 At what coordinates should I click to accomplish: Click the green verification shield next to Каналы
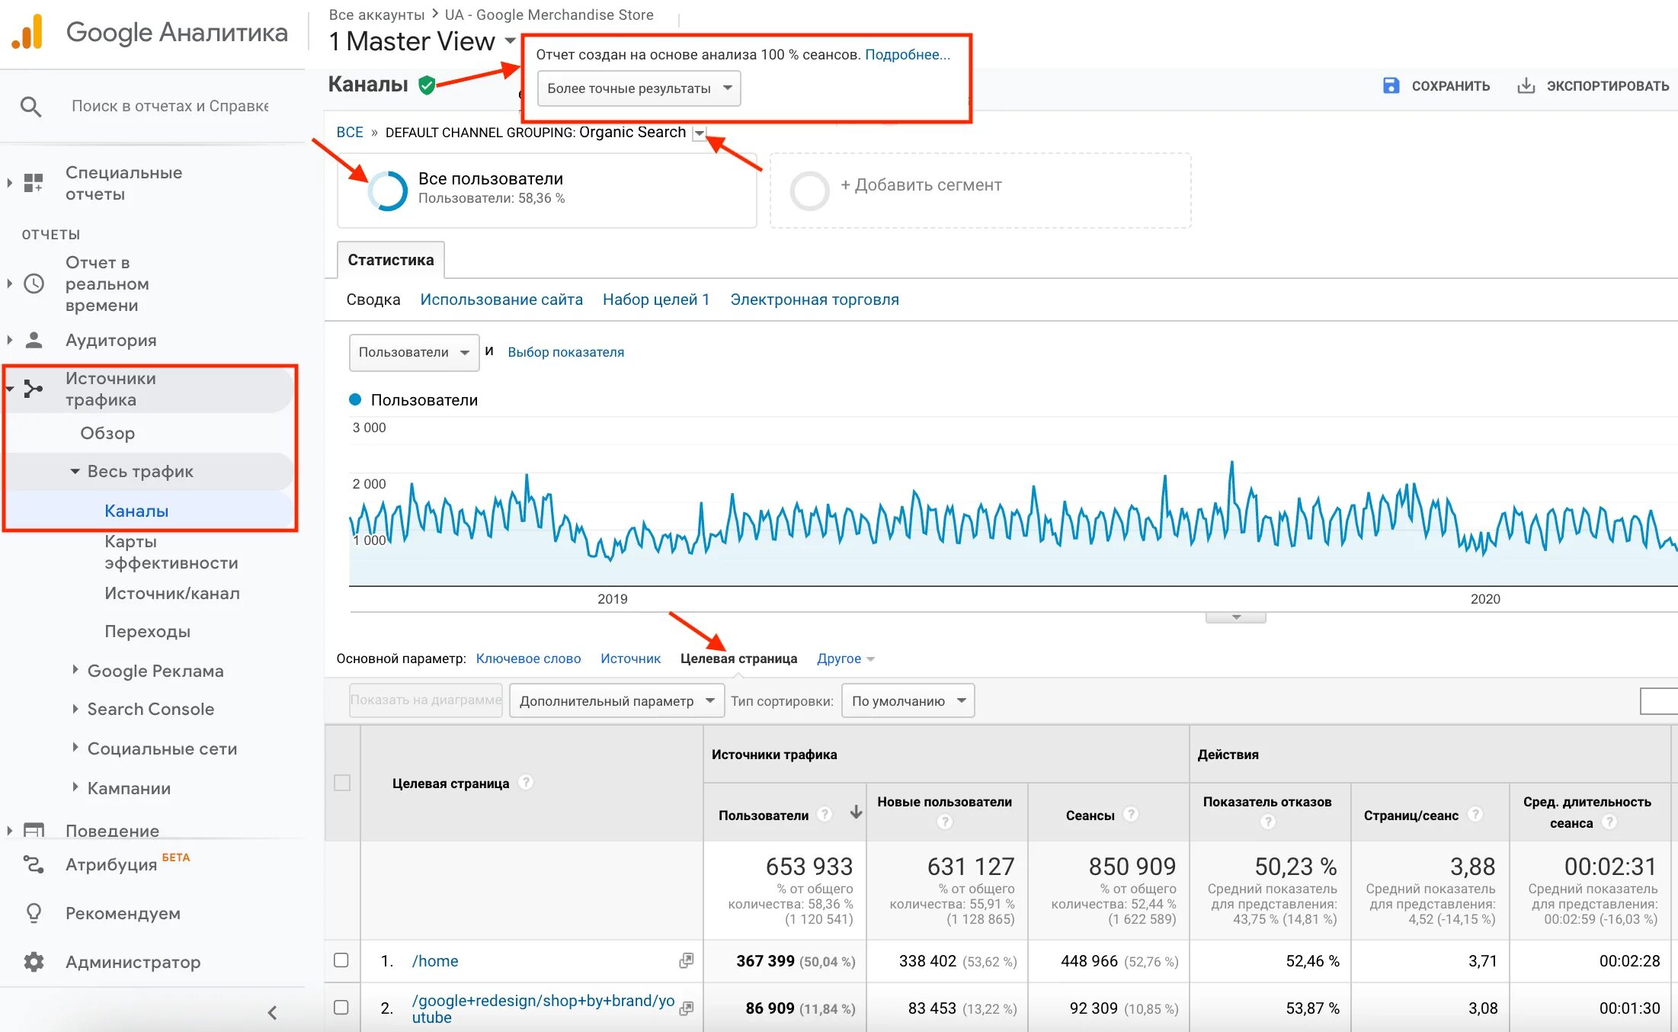tap(427, 85)
